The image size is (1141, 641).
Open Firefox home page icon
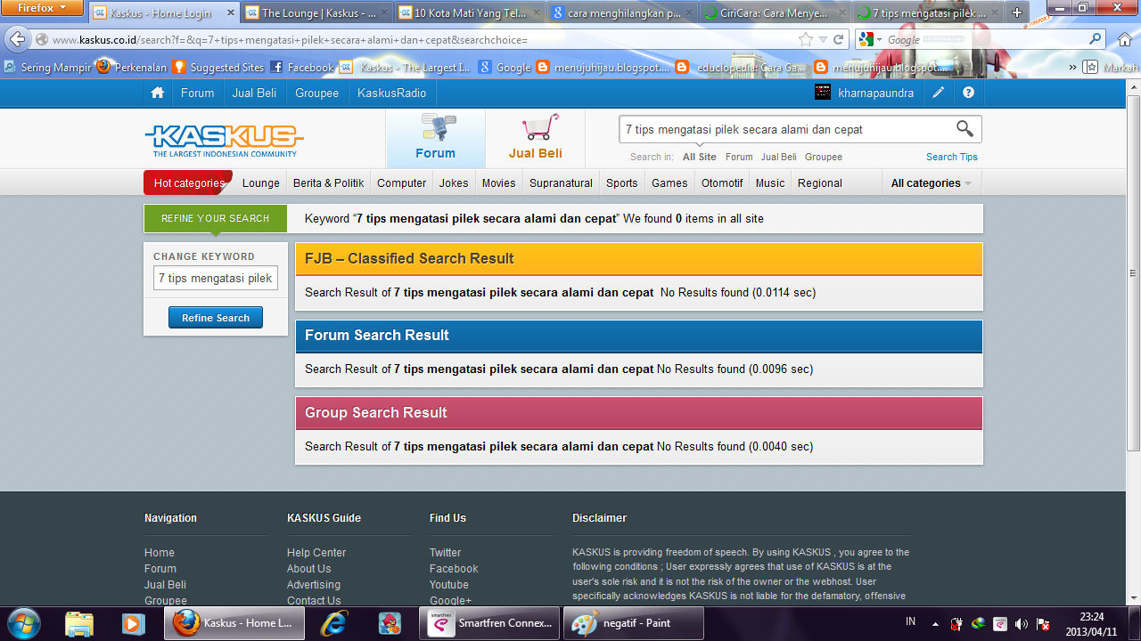(1125, 40)
